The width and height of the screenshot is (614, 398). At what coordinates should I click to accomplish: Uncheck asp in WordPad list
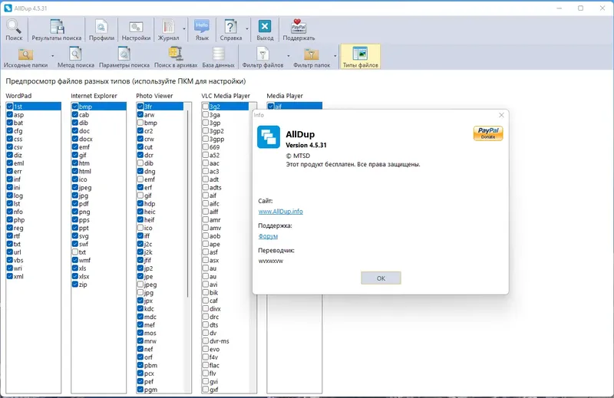pyautogui.click(x=10, y=115)
